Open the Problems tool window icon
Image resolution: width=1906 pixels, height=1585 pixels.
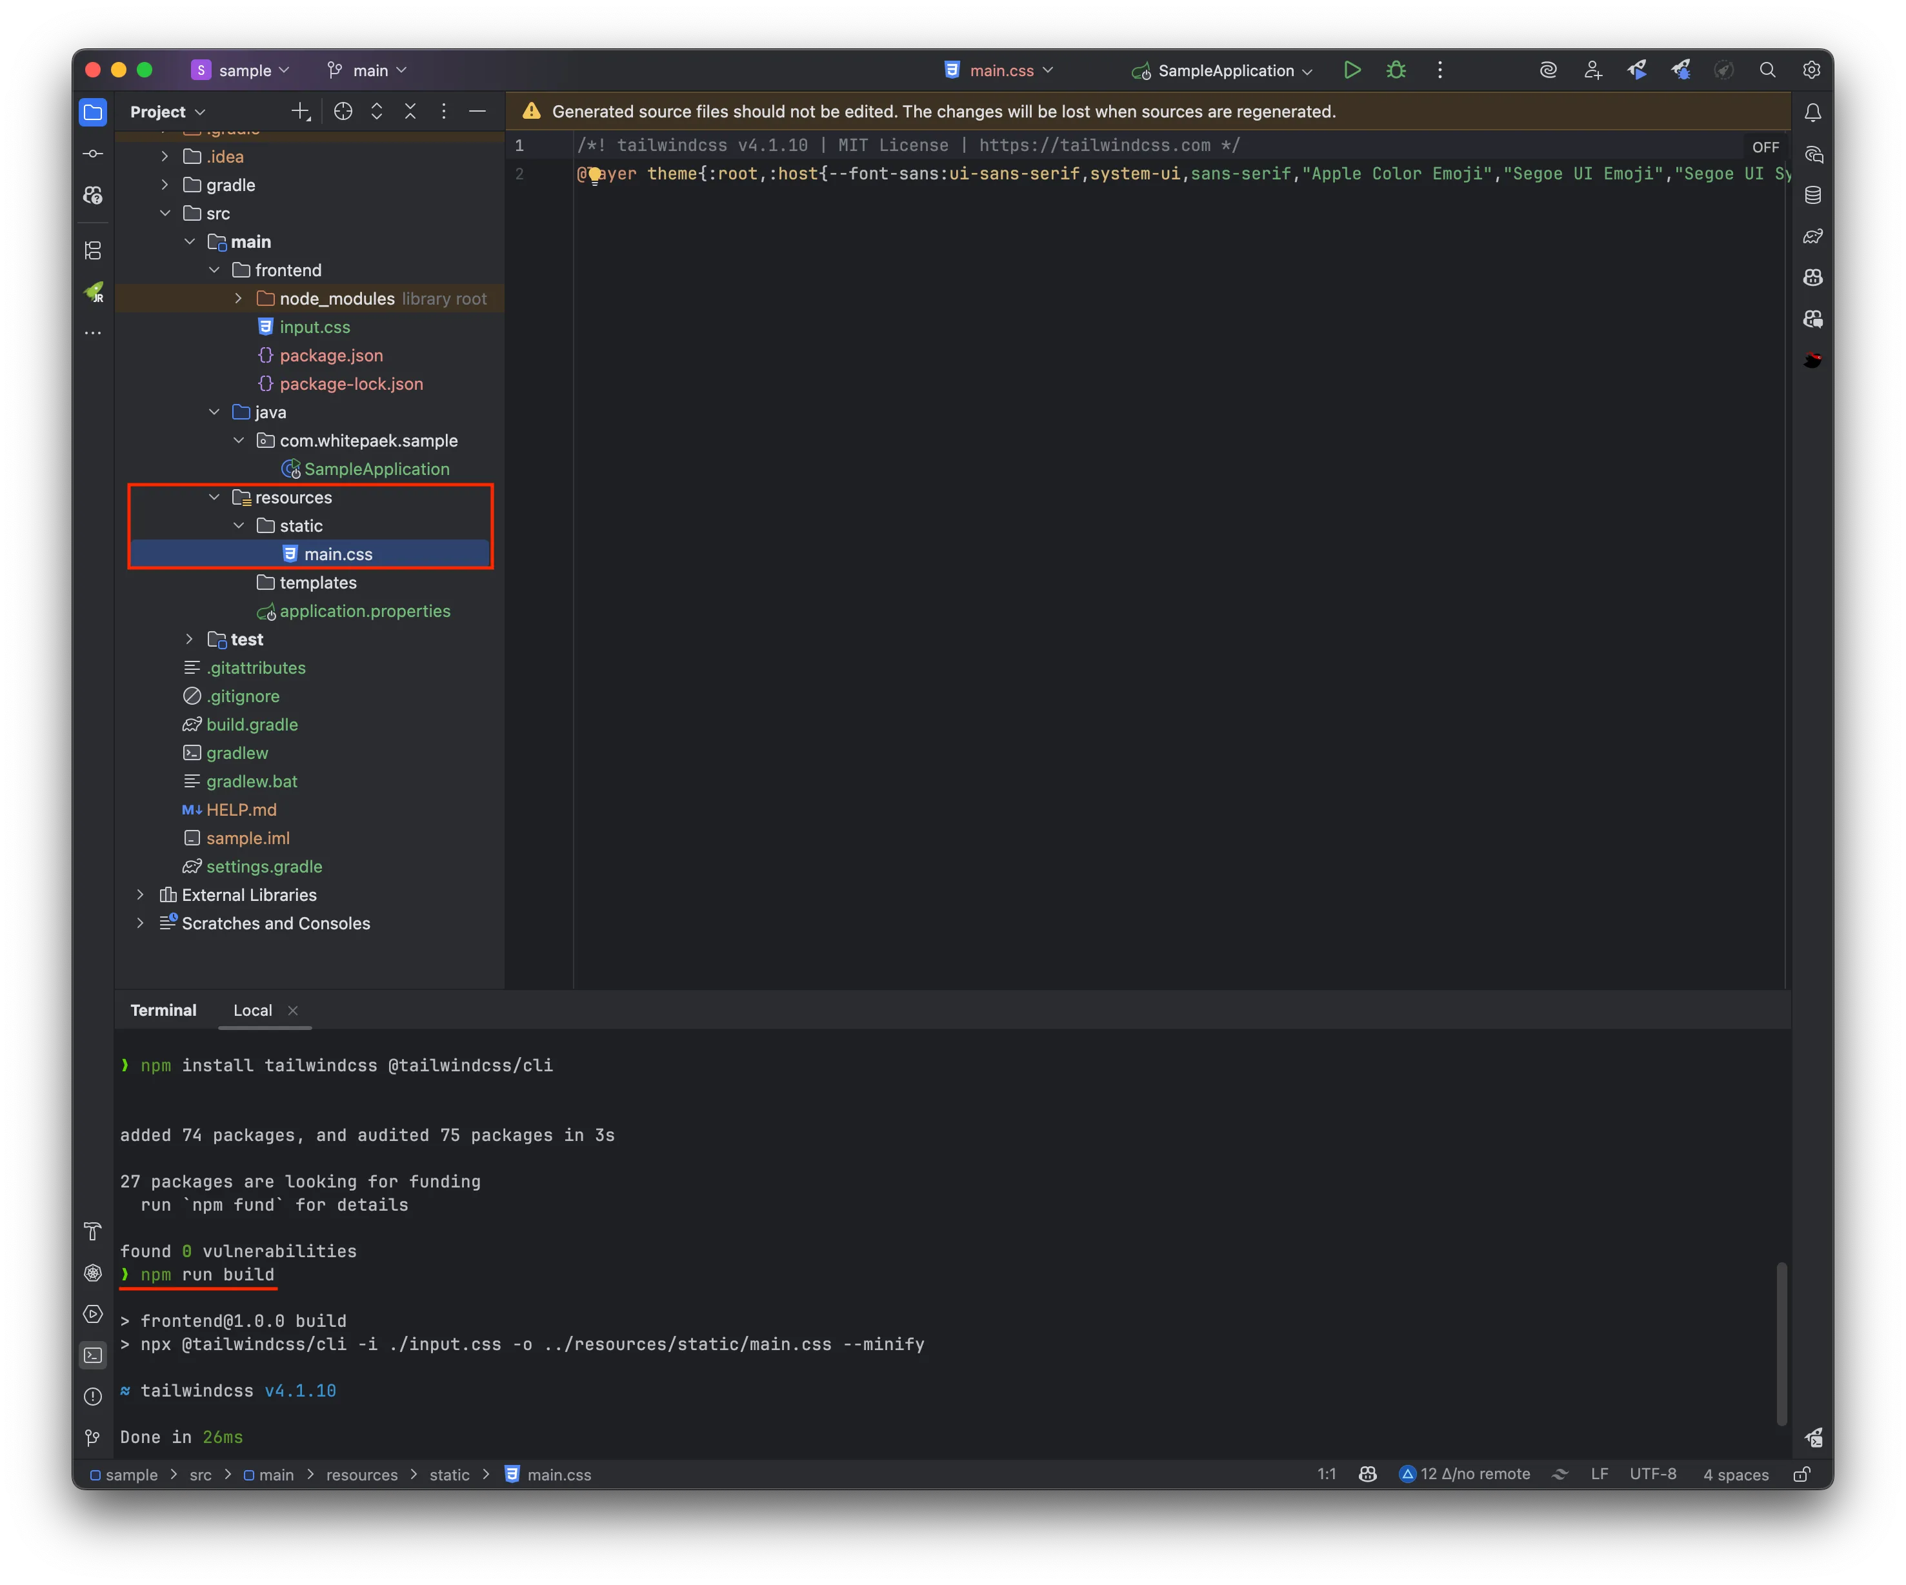point(92,1396)
